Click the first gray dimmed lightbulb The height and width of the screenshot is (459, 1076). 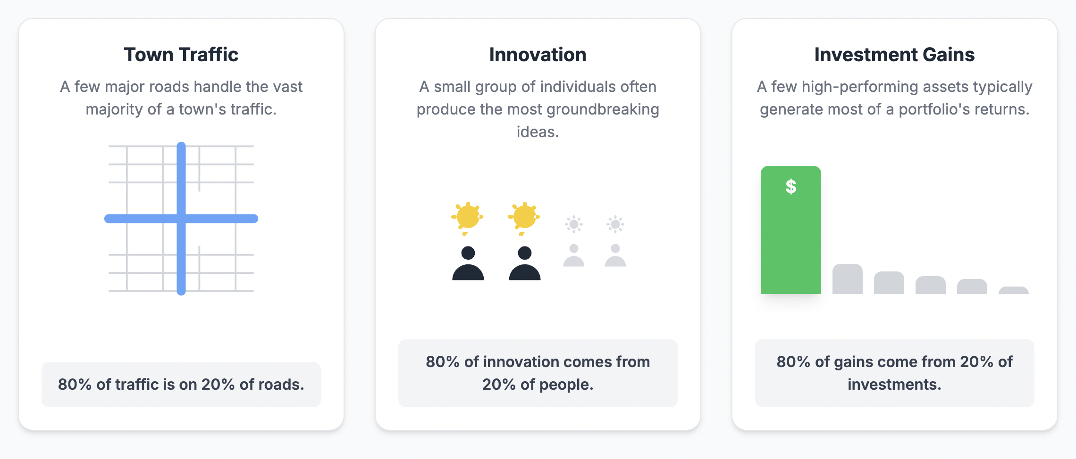click(574, 224)
